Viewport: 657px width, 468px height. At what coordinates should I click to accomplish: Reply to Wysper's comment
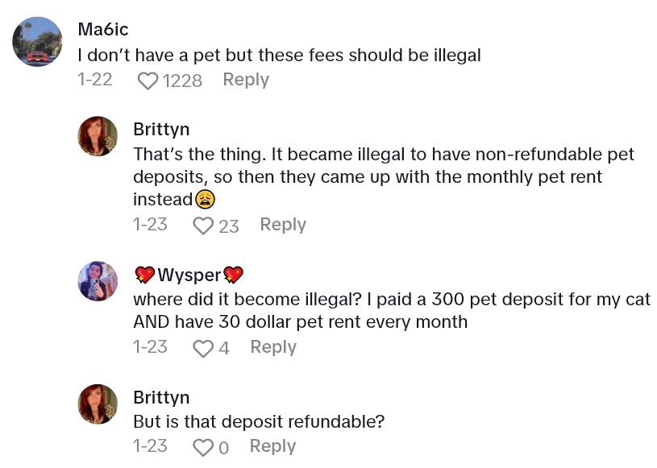pyautogui.click(x=273, y=347)
